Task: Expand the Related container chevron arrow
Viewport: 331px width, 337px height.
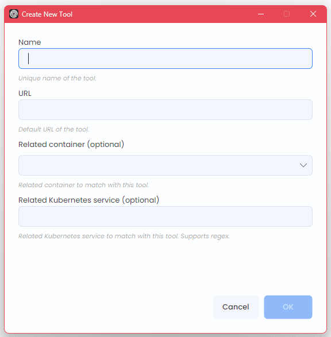Action: pos(303,165)
